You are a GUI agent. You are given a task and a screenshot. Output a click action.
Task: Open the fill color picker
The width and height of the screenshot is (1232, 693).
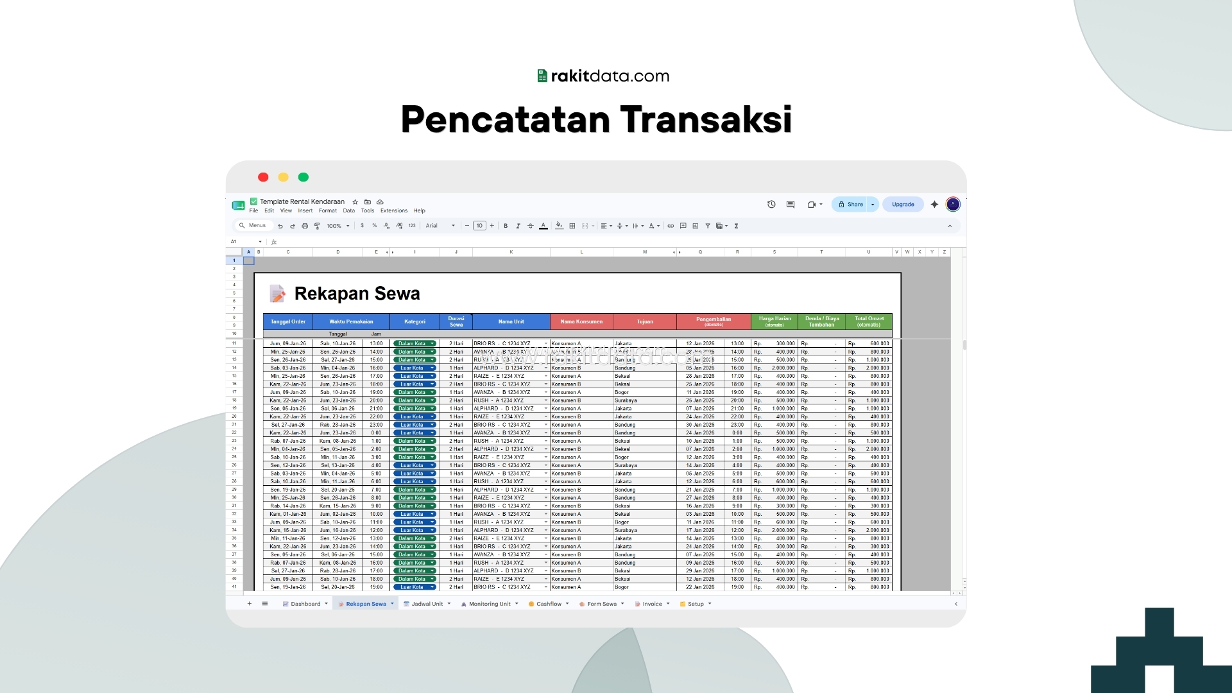560,226
